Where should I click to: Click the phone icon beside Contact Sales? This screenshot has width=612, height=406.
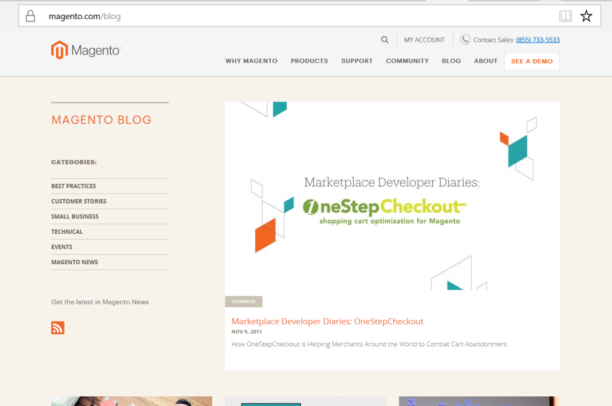(x=465, y=39)
